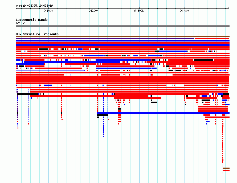Viewport: 237px width, 183px height.
Task: Click the black bar beneath the long blue variant
Action: pyautogui.click(x=103, y=115)
